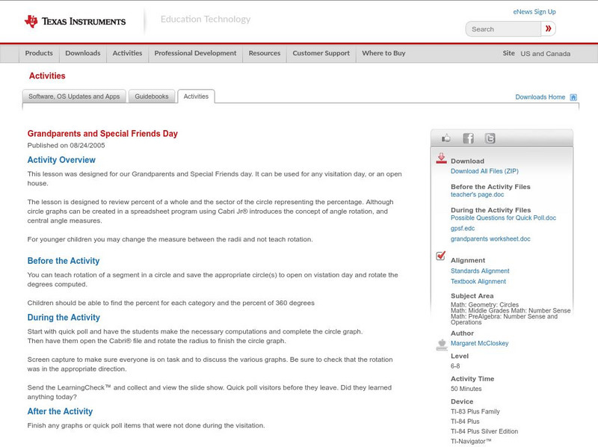Click the 6-8 level value
The width and height of the screenshot is (598, 447).
(455, 366)
